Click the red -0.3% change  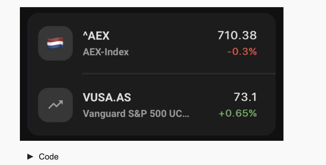(242, 51)
